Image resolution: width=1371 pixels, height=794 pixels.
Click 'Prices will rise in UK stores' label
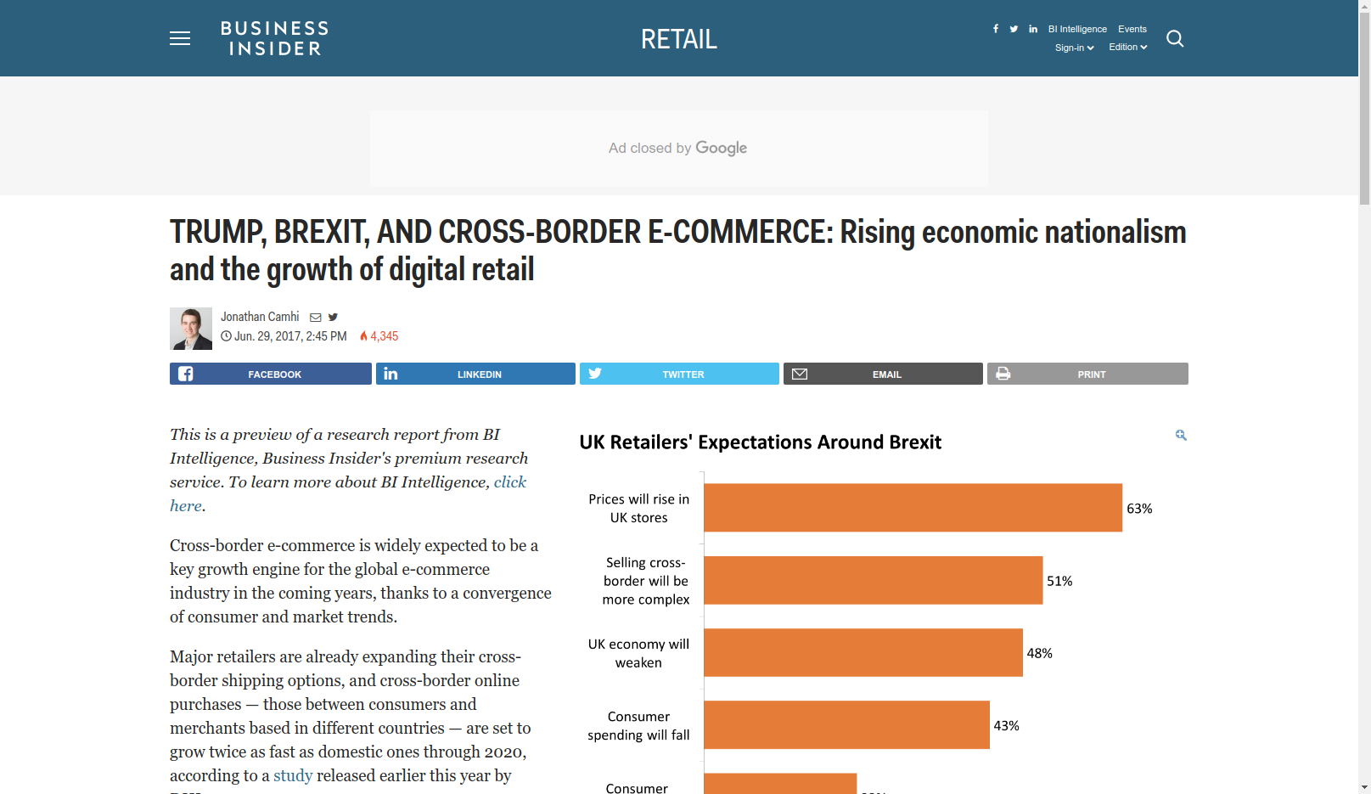[x=639, y=509]
